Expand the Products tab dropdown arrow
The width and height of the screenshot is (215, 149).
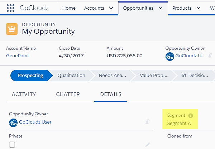(x=199, y=8)
